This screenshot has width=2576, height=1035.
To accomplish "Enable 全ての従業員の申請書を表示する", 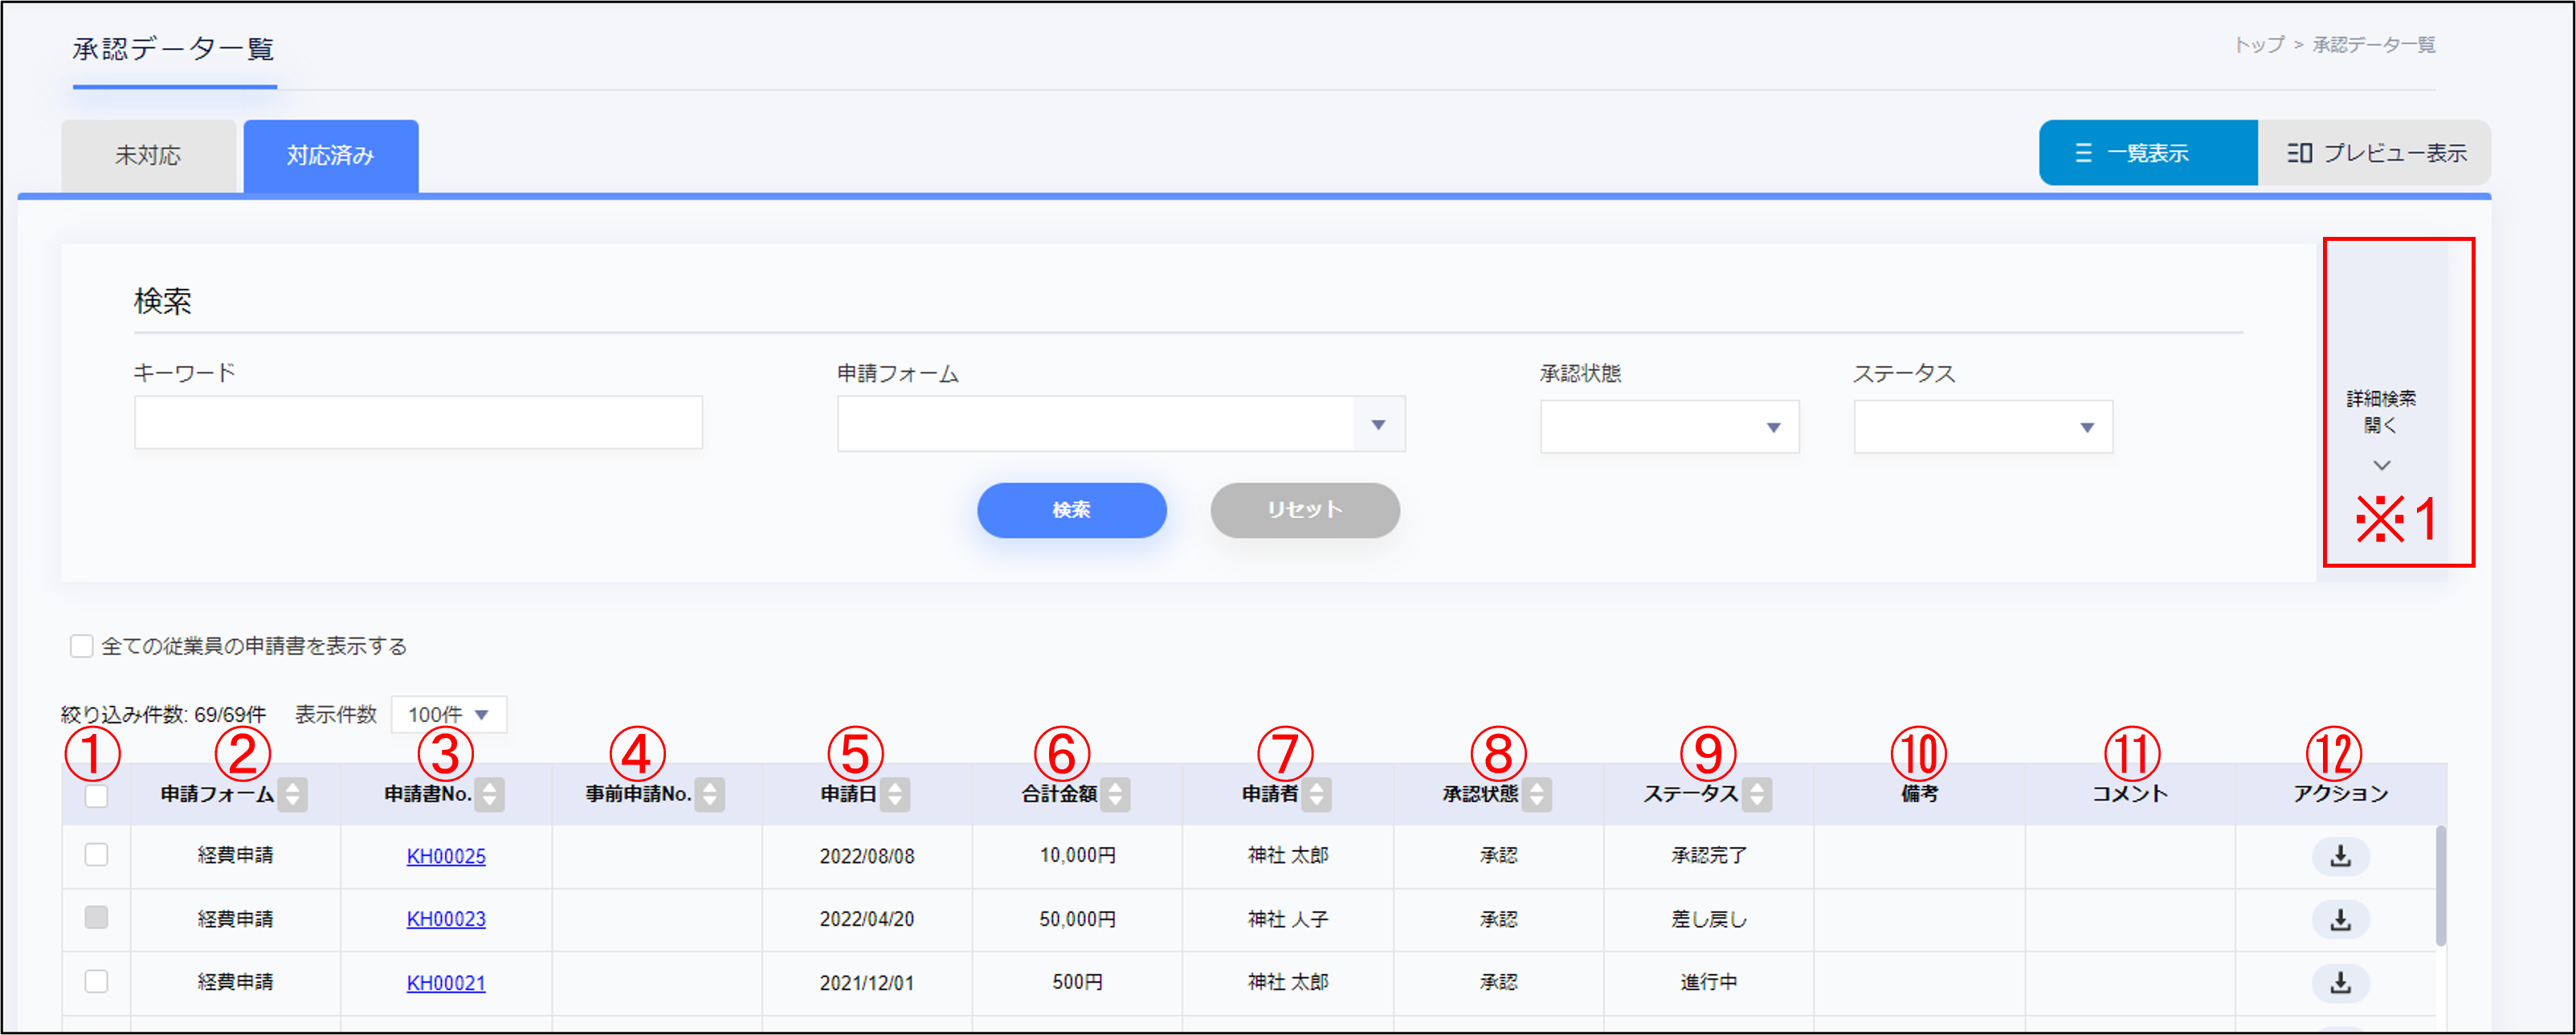I will 81,646.
